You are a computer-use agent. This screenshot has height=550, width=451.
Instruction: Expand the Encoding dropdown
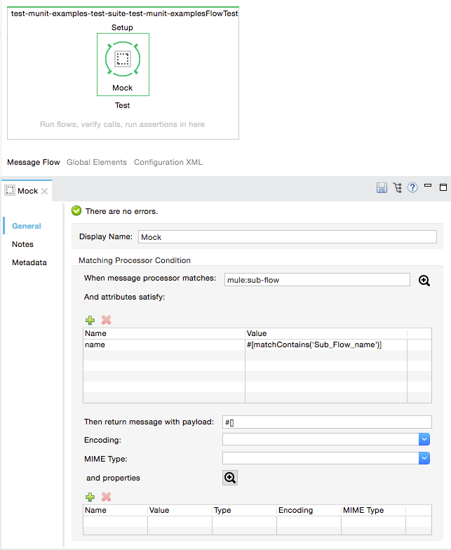click(x=424, y=439)
